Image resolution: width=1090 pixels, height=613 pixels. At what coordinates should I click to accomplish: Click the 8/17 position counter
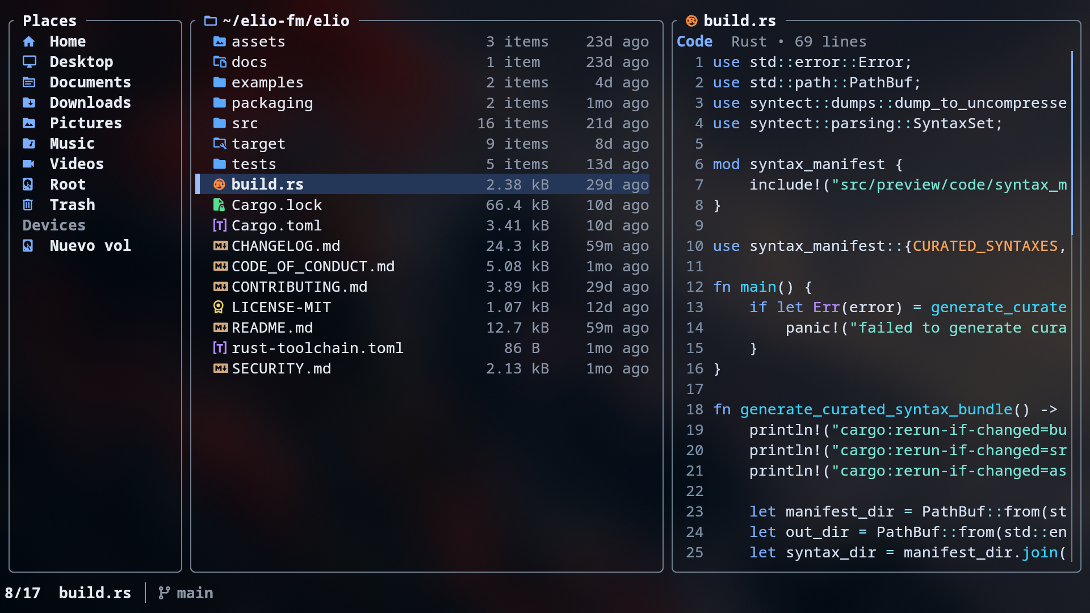pyautogui.click(x=23, y=593)
